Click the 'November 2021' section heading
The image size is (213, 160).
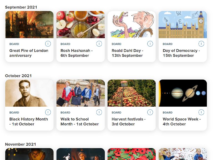coord(20,144)
